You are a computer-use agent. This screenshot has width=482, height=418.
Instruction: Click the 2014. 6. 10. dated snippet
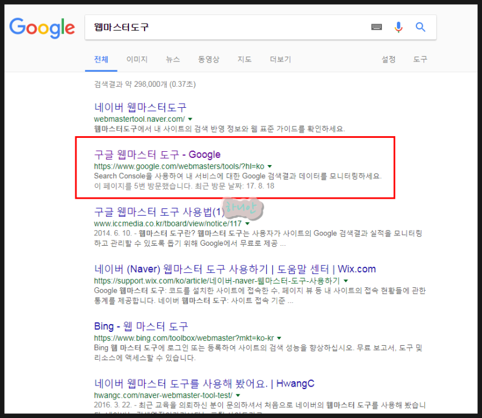pyautogui.click(x=258, y=238)
